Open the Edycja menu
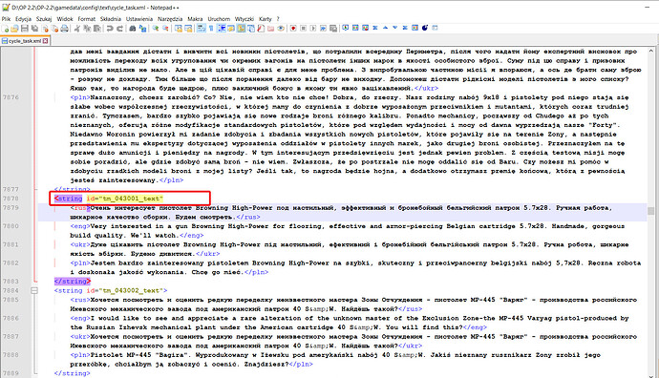 [x=23, y=19]
